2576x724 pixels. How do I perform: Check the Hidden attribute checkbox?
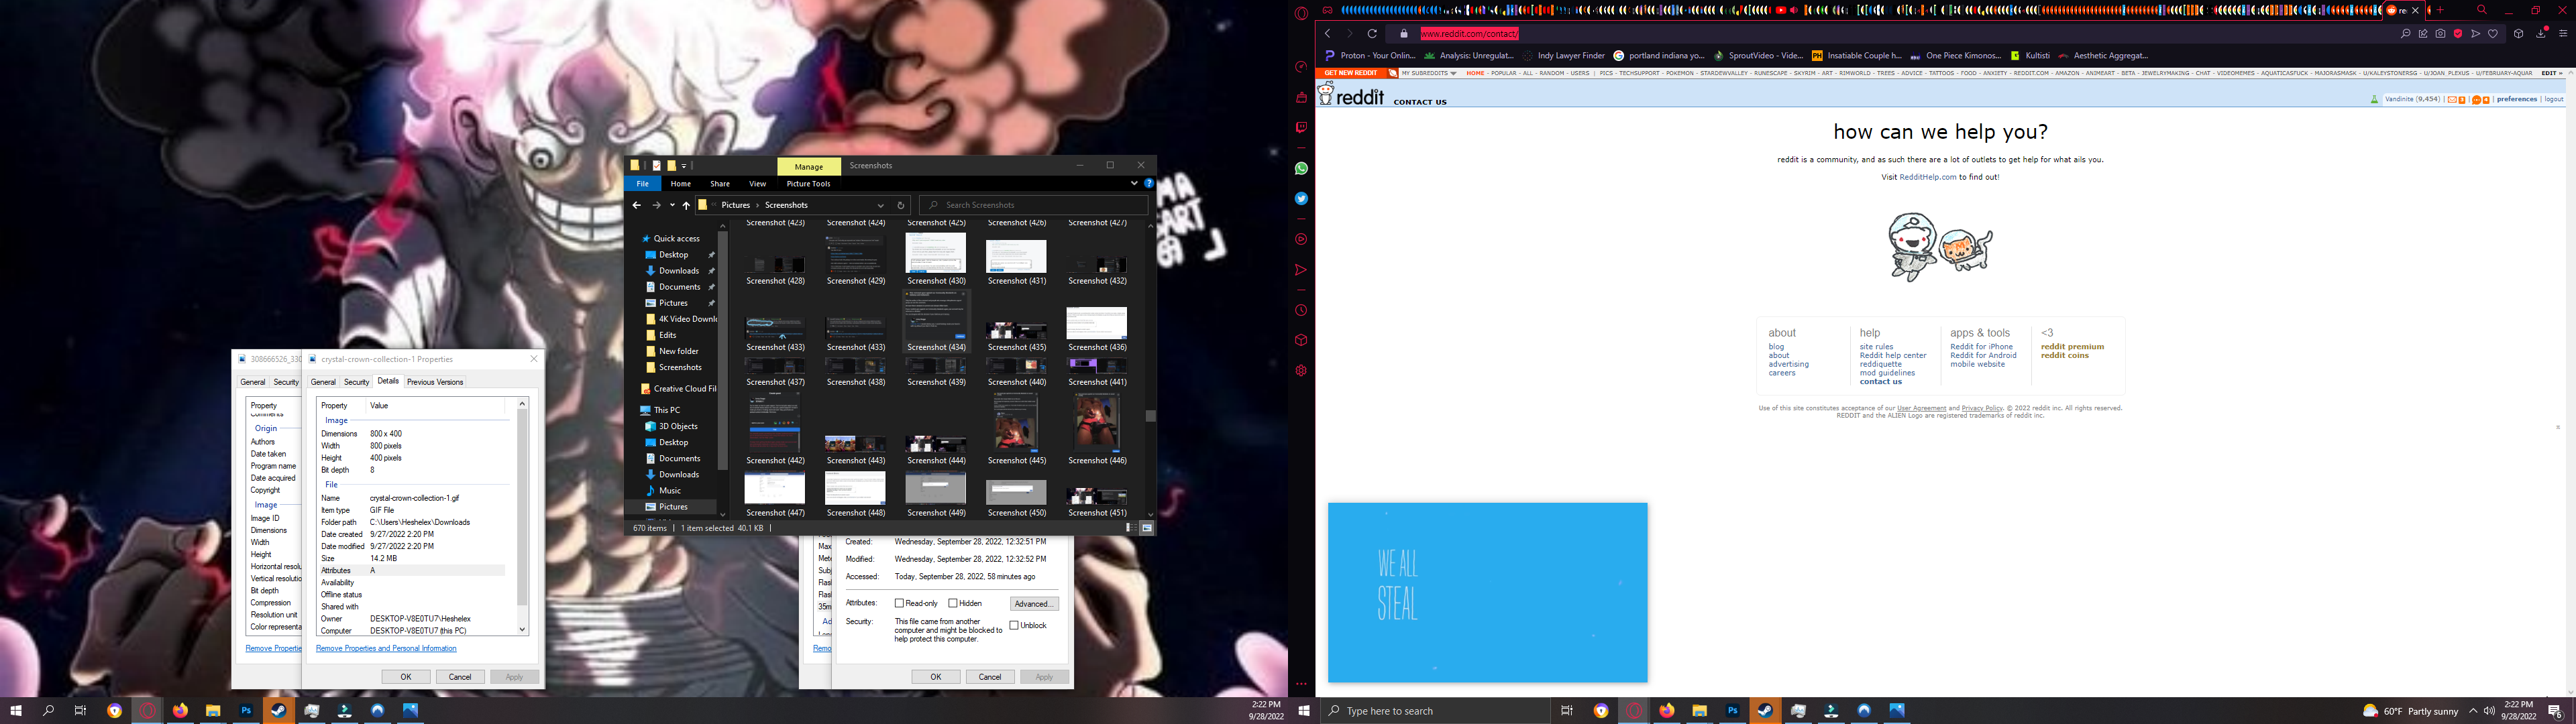953,603
